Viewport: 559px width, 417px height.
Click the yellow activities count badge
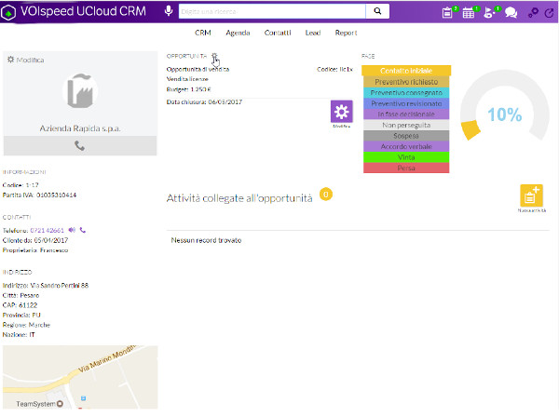click(326, 195)
